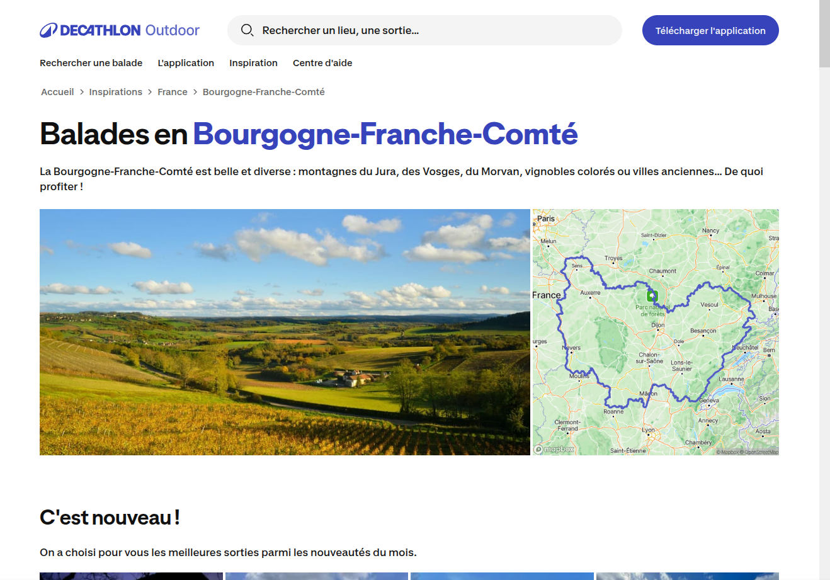Click the green park marker on map
830x580 pixels.
652,296
